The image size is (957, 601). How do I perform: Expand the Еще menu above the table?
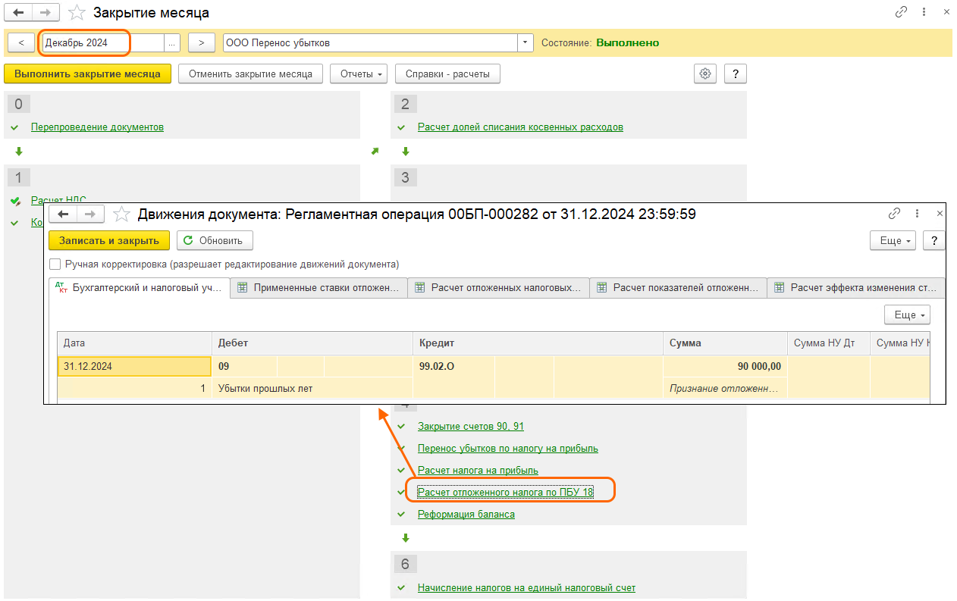906,315
